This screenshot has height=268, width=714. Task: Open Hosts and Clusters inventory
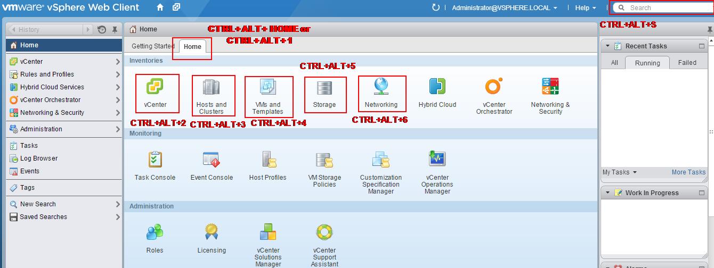[x=212, y=87]
